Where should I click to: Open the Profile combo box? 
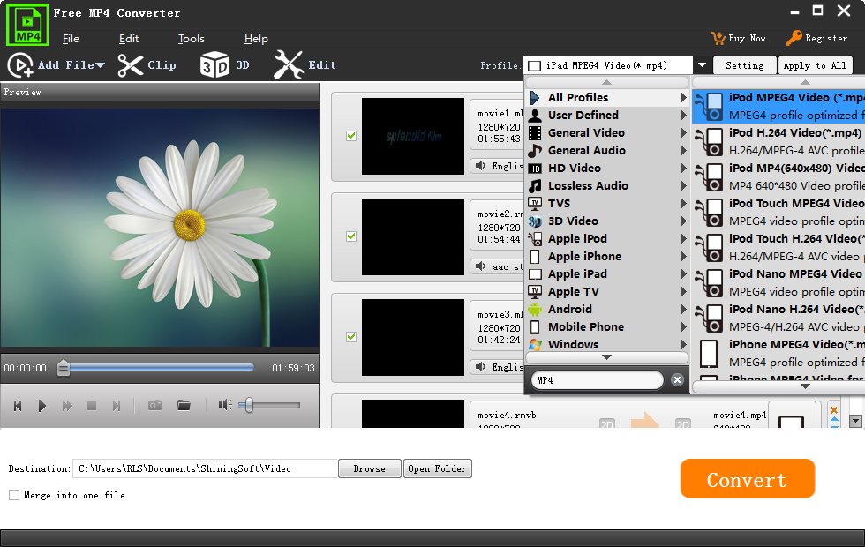[608, 65]
